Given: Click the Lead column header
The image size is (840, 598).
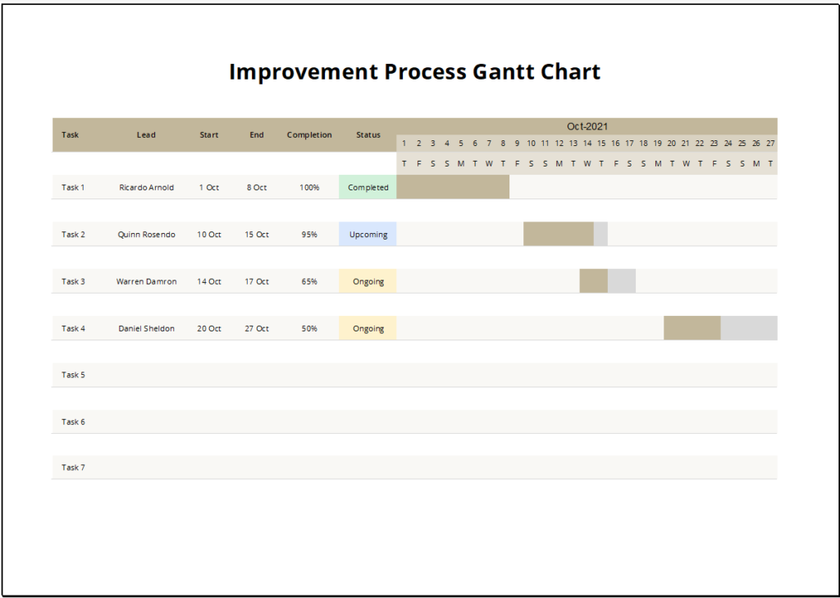Looking at the screenshot, I should [x=146, y=135].
